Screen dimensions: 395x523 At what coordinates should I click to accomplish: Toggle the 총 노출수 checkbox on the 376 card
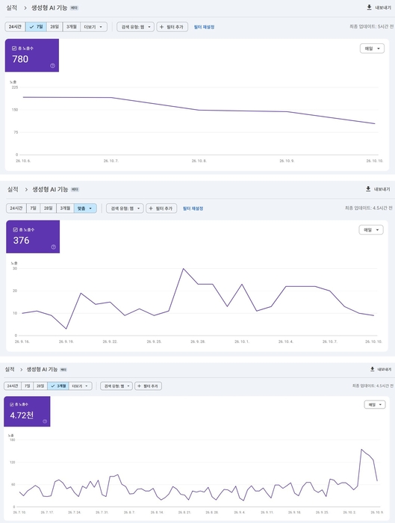(x=15, y=229)
